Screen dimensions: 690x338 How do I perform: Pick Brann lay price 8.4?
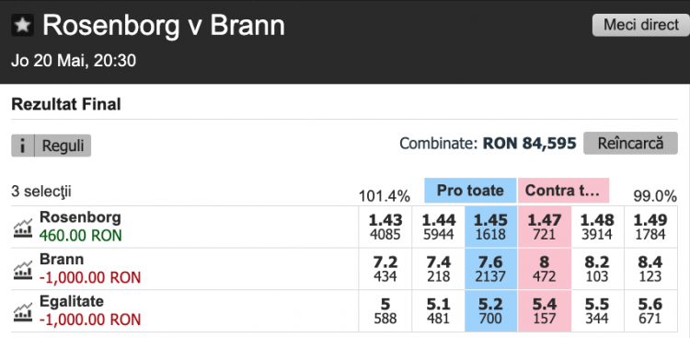point(650,269)
